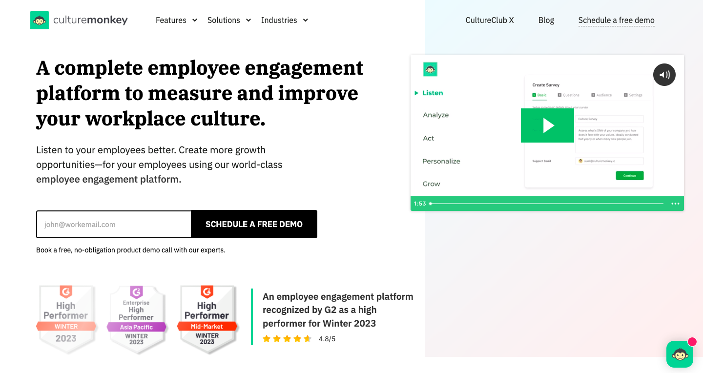Click the Enterprise Asia Pacific badge
This screenshot has height=373, width=703.
point(138,319)
